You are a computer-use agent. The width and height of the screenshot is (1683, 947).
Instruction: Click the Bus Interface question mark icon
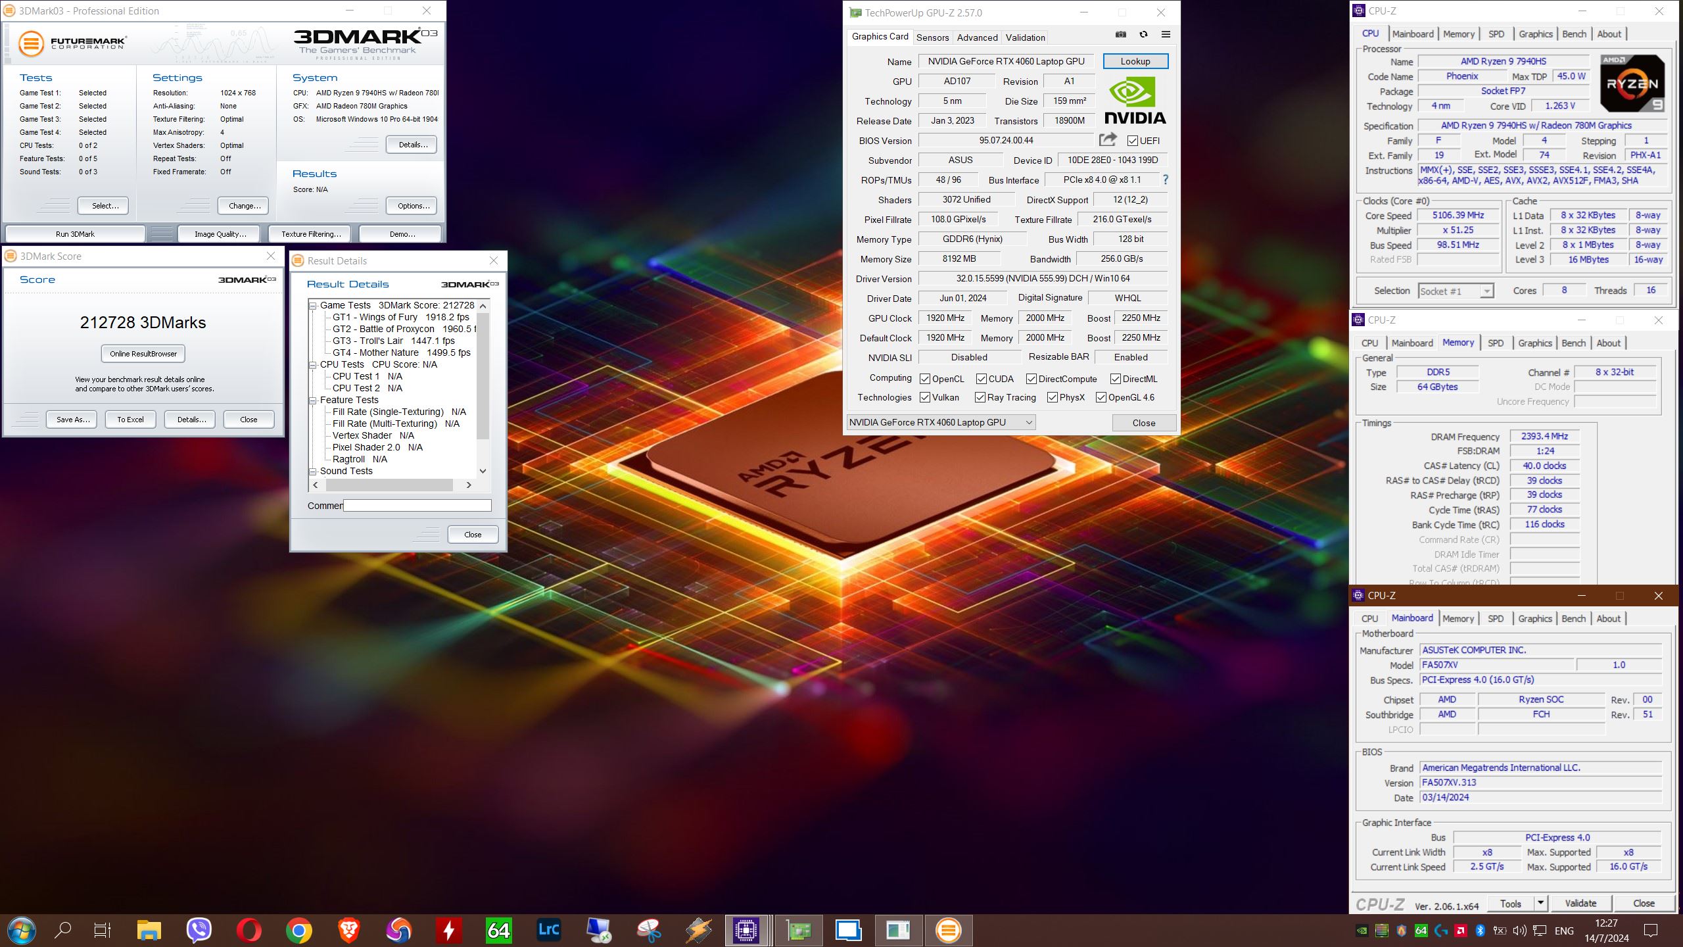(x=1166, y=180)
